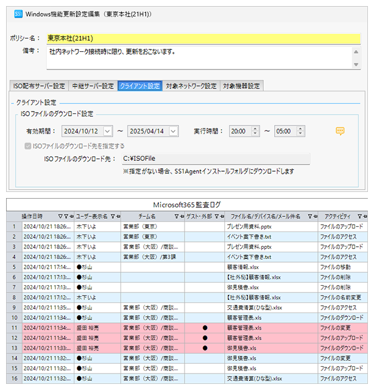The image size is (374, 390).
Task: Decrease the 20:00 start time spinner
Action: pos(255,133)
